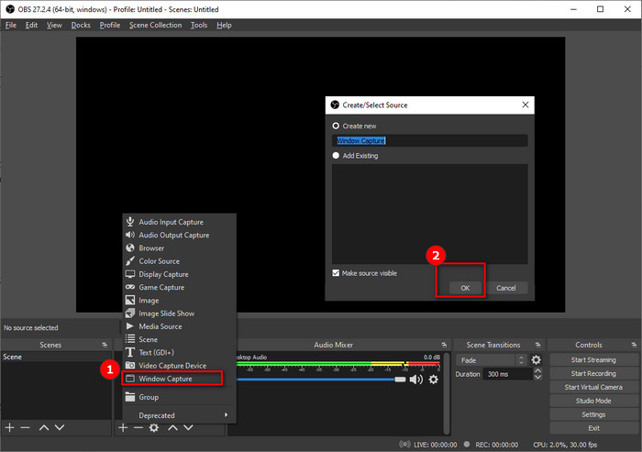Remove source with the Sources minus icon
The height and width of the screenshot is (452, 642).
tap(138, 427)
